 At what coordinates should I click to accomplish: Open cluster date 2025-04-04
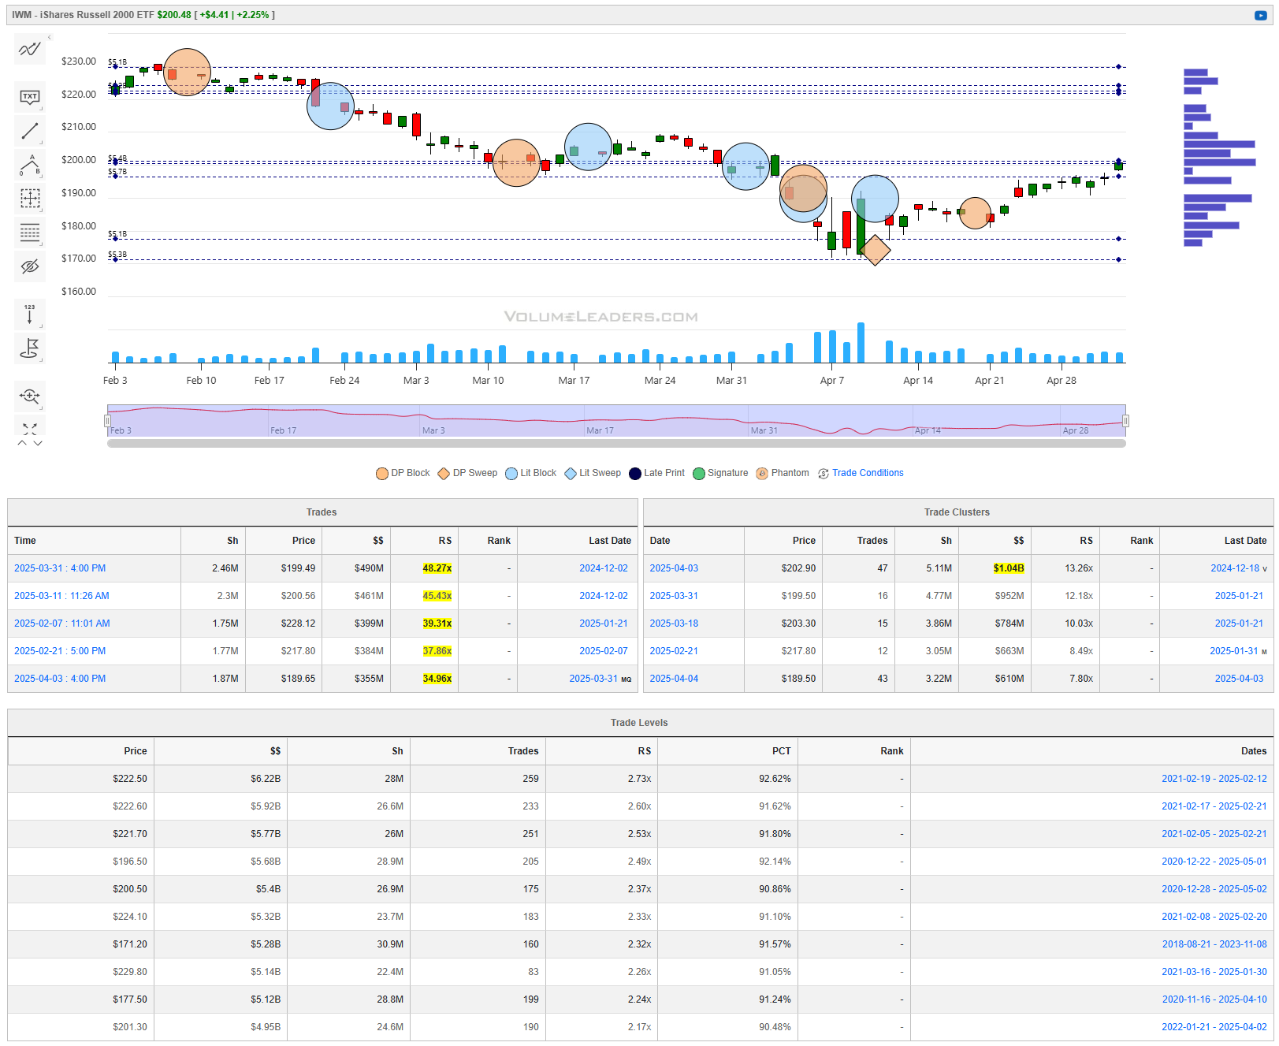point(674,679)
